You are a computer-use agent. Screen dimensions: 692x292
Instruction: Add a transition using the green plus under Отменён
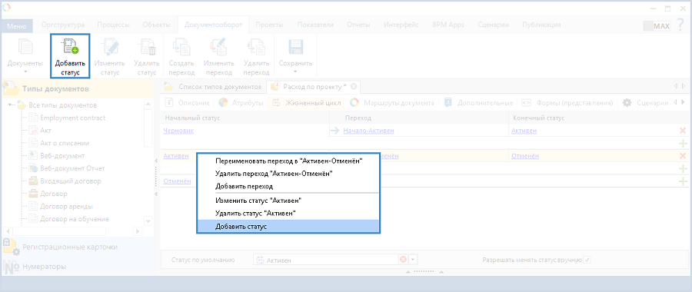click(683, 181)
